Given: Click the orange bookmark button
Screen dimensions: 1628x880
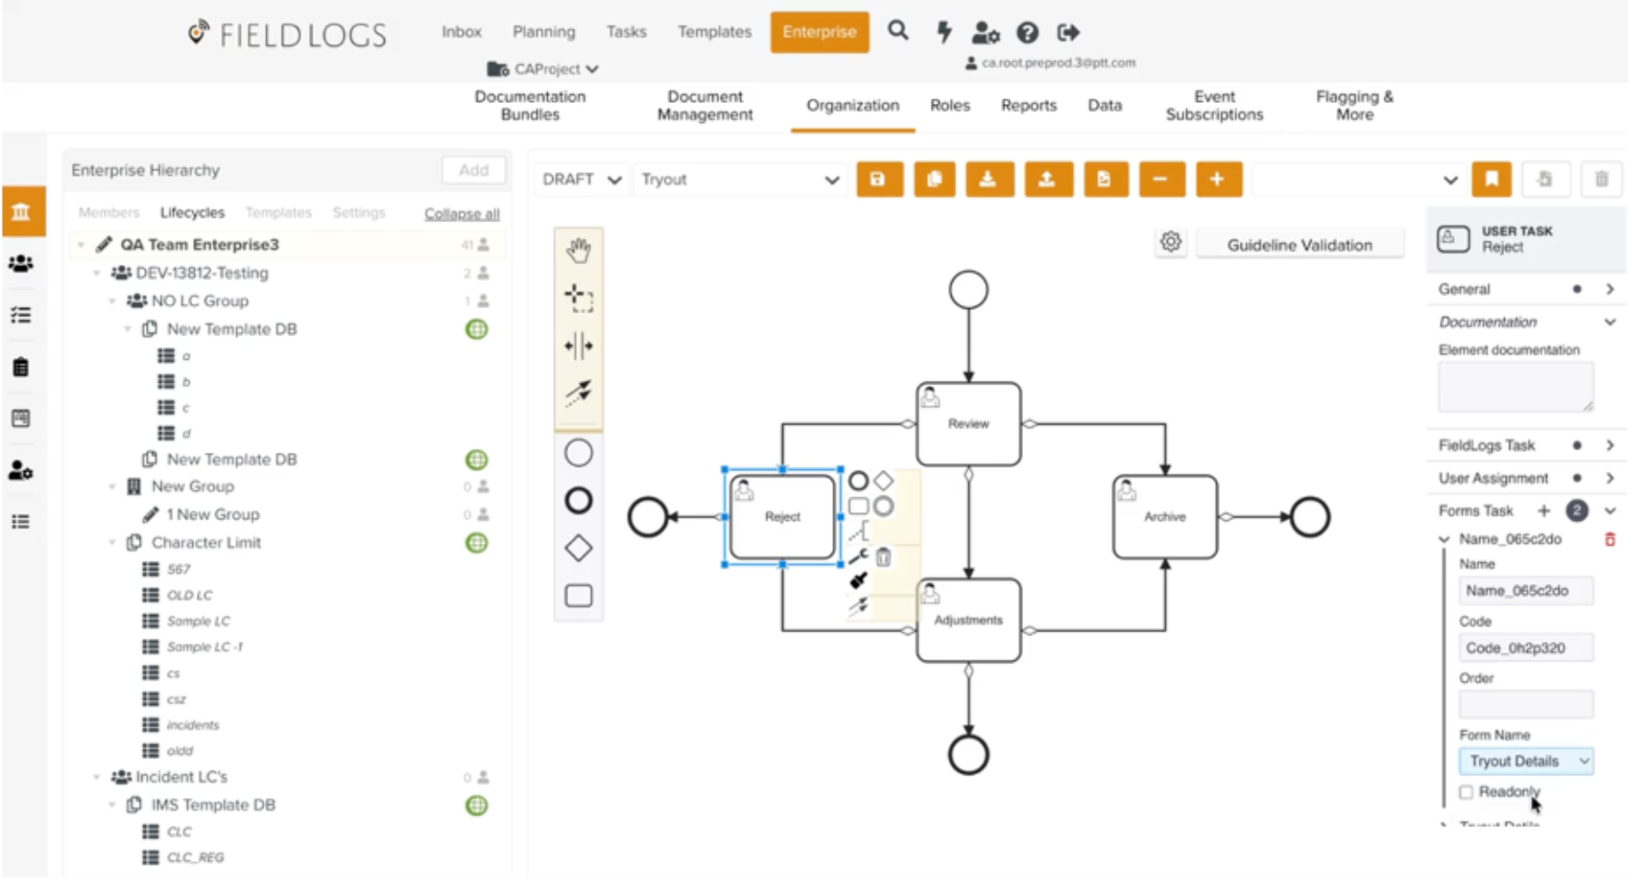Looking at the screenshot, I should 1491,179.
